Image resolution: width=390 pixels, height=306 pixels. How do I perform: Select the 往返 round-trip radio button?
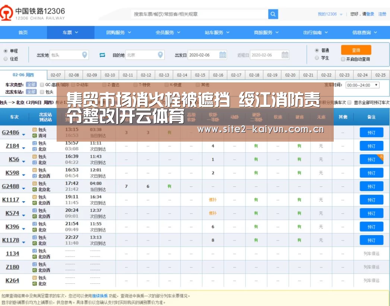[6, 59]
